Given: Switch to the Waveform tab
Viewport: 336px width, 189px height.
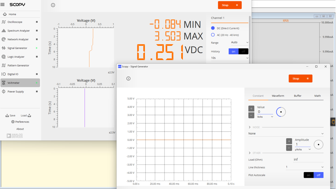Looking at the screenshot, I should click(x=278, y=96).
